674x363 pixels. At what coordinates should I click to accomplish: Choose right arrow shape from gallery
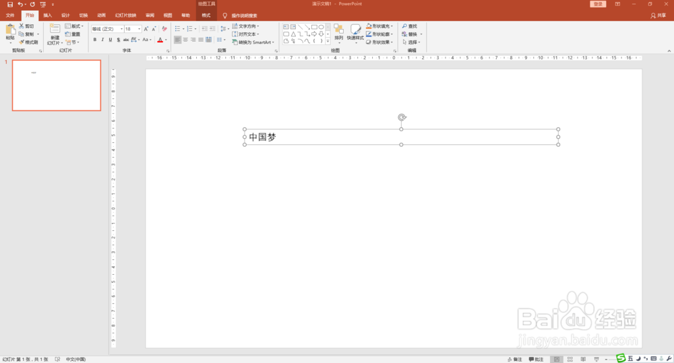(314, 34)
